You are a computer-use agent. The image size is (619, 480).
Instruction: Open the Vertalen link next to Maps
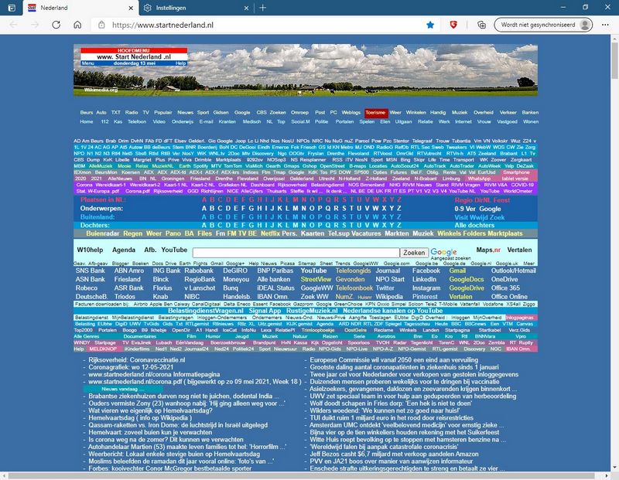click(x=519, y=250)
